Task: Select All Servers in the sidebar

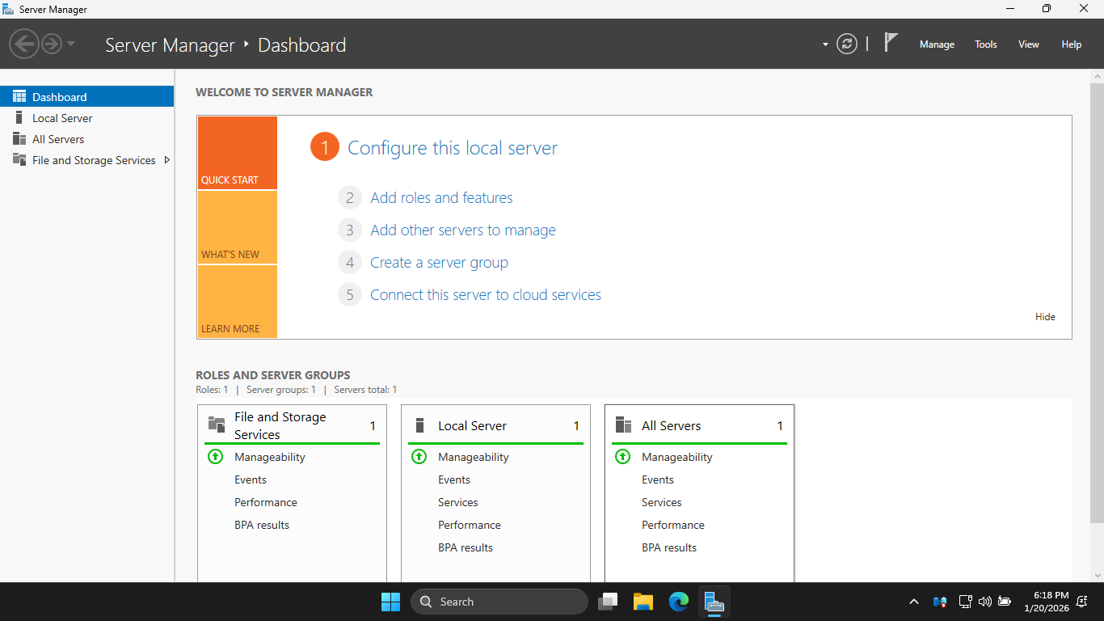Action: (58, 139)
